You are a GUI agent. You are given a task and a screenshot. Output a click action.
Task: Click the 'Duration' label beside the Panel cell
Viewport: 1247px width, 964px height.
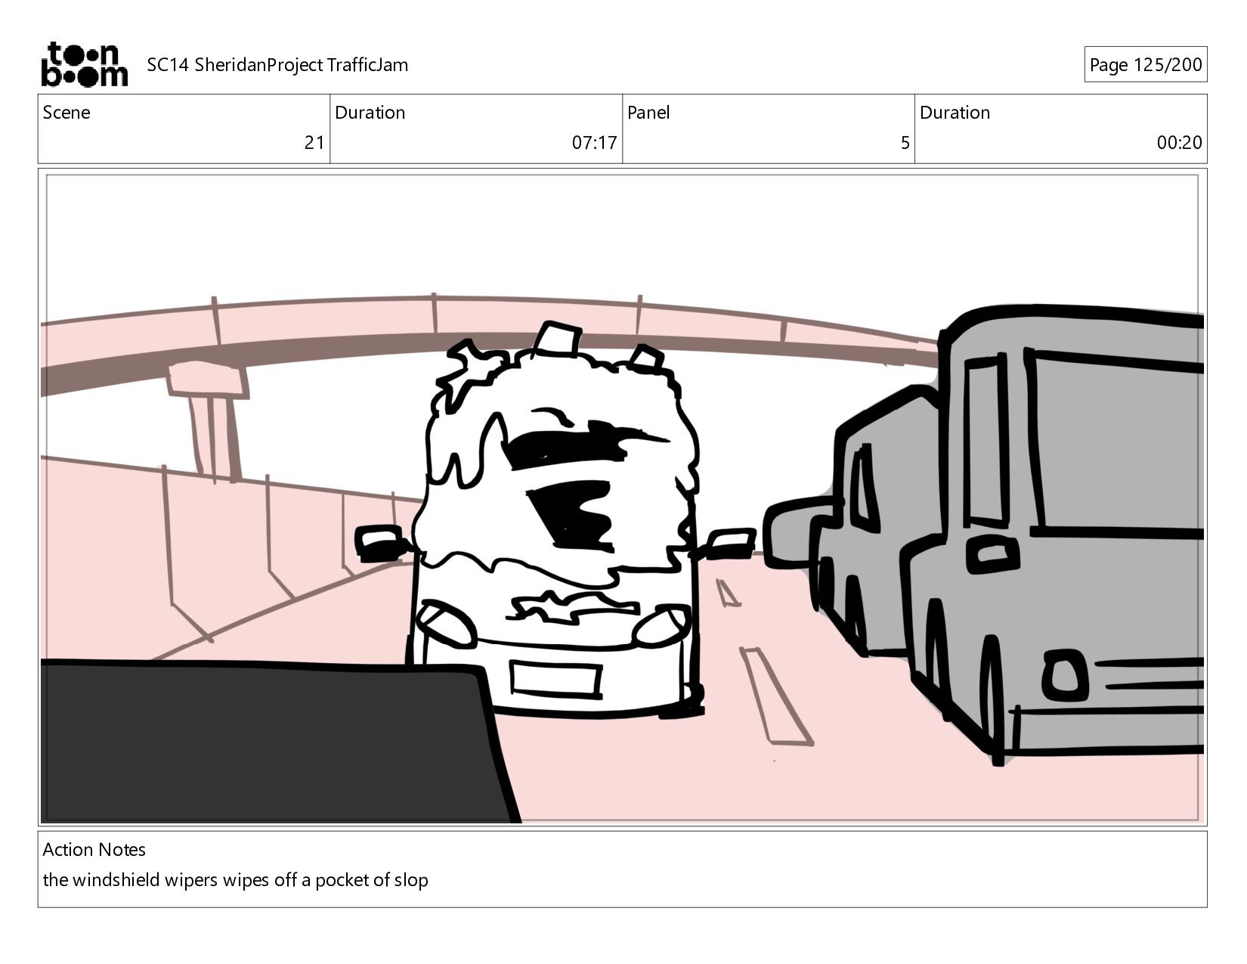coord(955,113)
